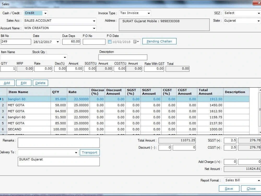Click the Total Amount column header
Viewport: 261px width, 196px height.
[210, 92]
